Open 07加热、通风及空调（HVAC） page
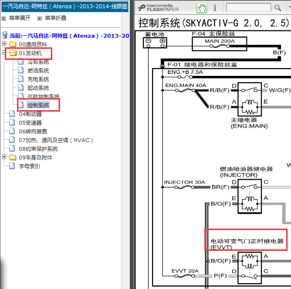This screenshot has width=291, height=289. (56, 140)
